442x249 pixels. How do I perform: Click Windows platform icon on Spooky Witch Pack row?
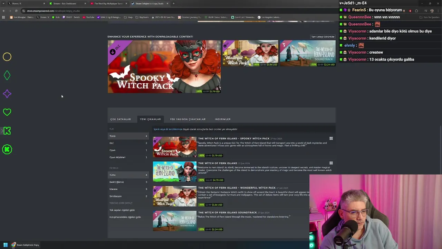coord(331,138)
